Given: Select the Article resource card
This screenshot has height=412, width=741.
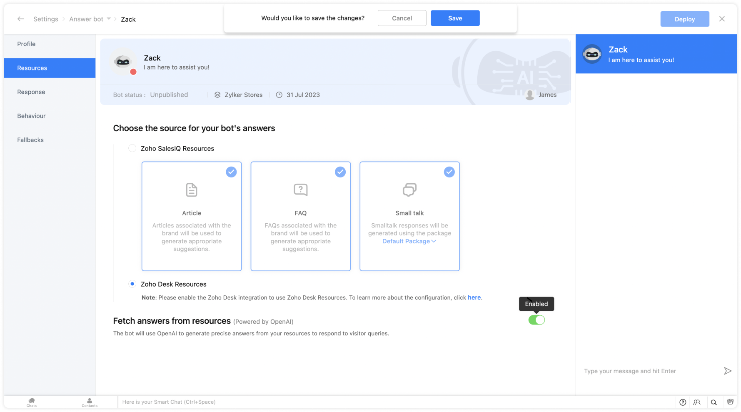Looking at the screenshot, I should 192,216.
